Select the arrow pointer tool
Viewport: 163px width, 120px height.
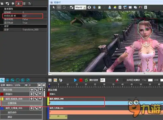pos(54,7)
